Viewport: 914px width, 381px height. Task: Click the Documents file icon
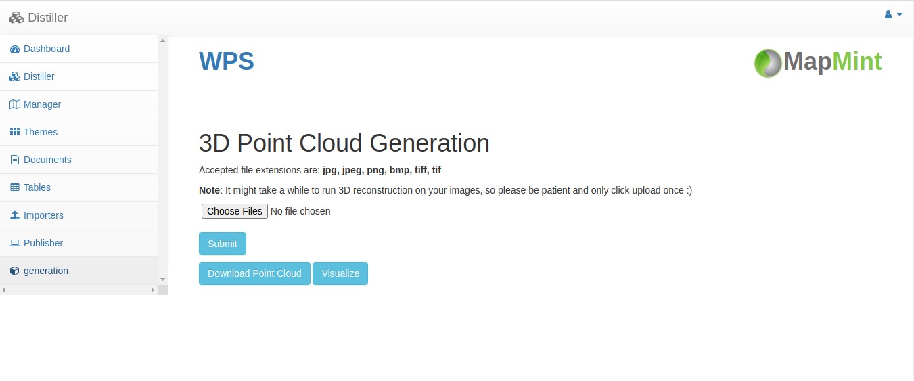click(x=15, y=160)
